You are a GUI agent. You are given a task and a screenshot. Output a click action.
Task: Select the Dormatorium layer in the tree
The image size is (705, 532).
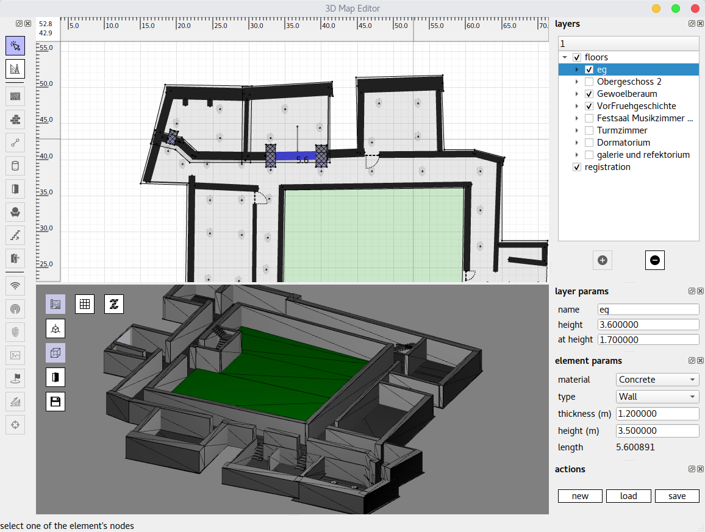coord(623,143)
